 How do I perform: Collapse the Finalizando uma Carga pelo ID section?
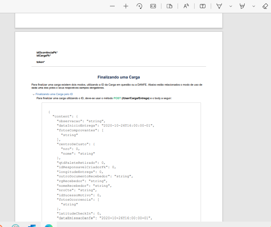tap(33, 94)
